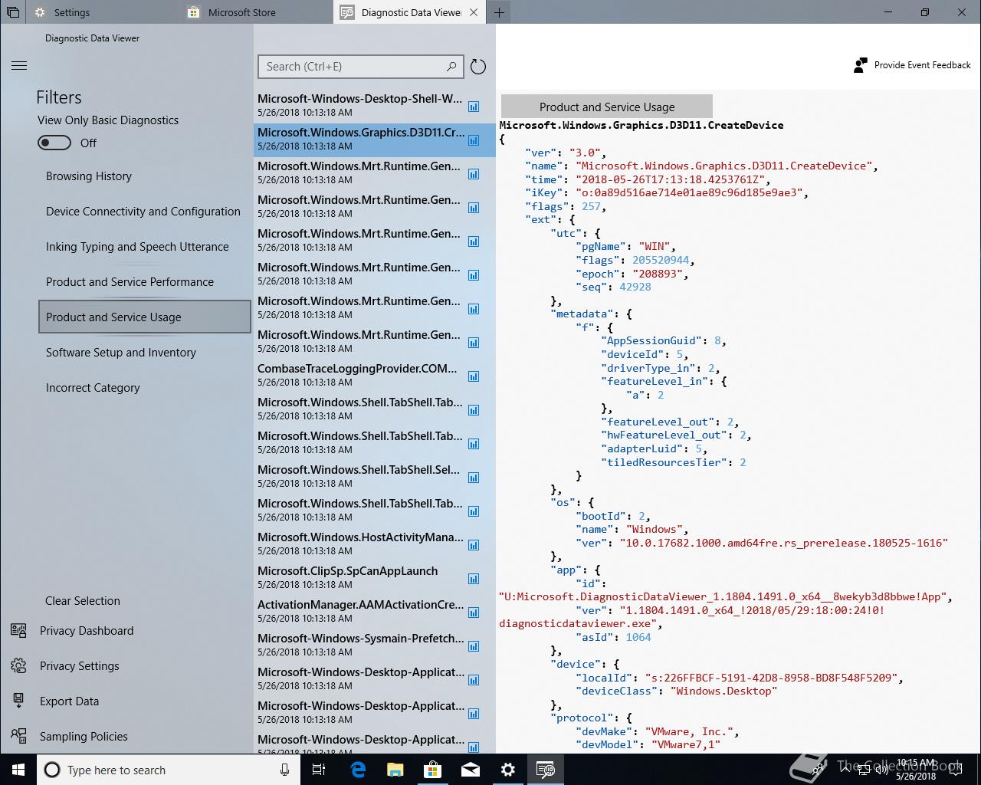Filter by Product and Service Performance
Image resolution: width=981 pixels, height=785 pixels.
click(130, 282)
